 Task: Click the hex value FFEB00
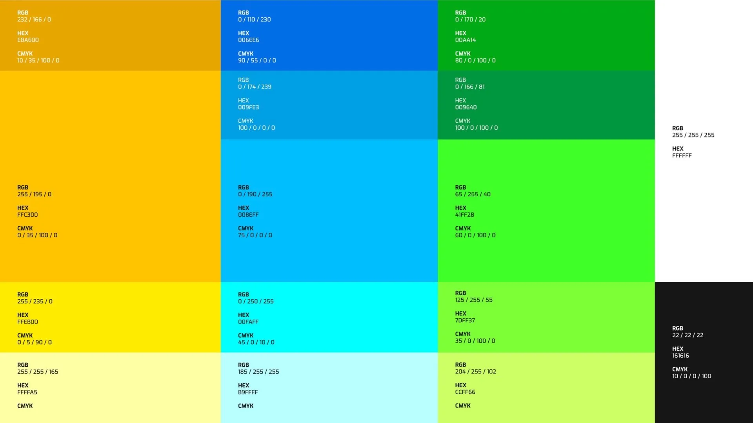(27, 322)
